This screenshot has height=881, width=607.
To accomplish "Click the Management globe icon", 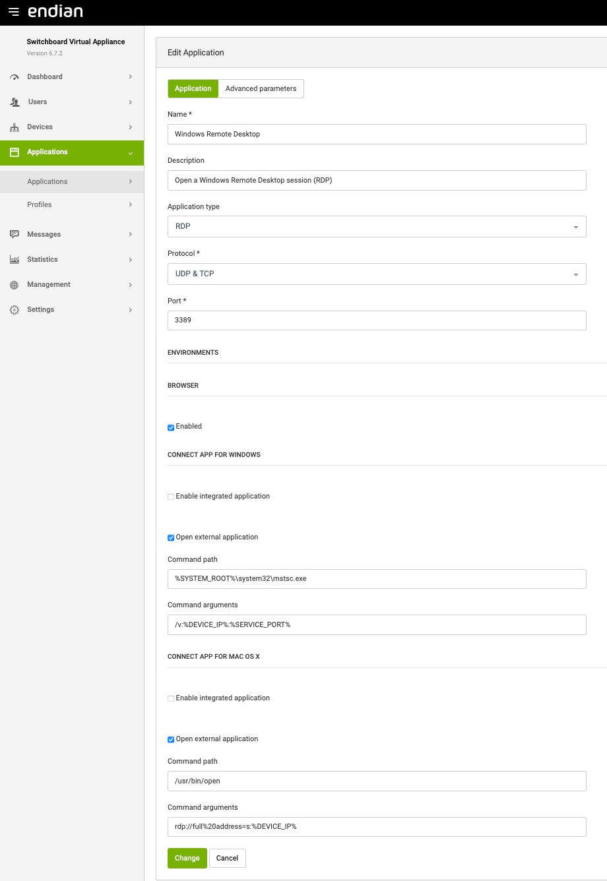I will pyautogui.click(x=15, y=285).
